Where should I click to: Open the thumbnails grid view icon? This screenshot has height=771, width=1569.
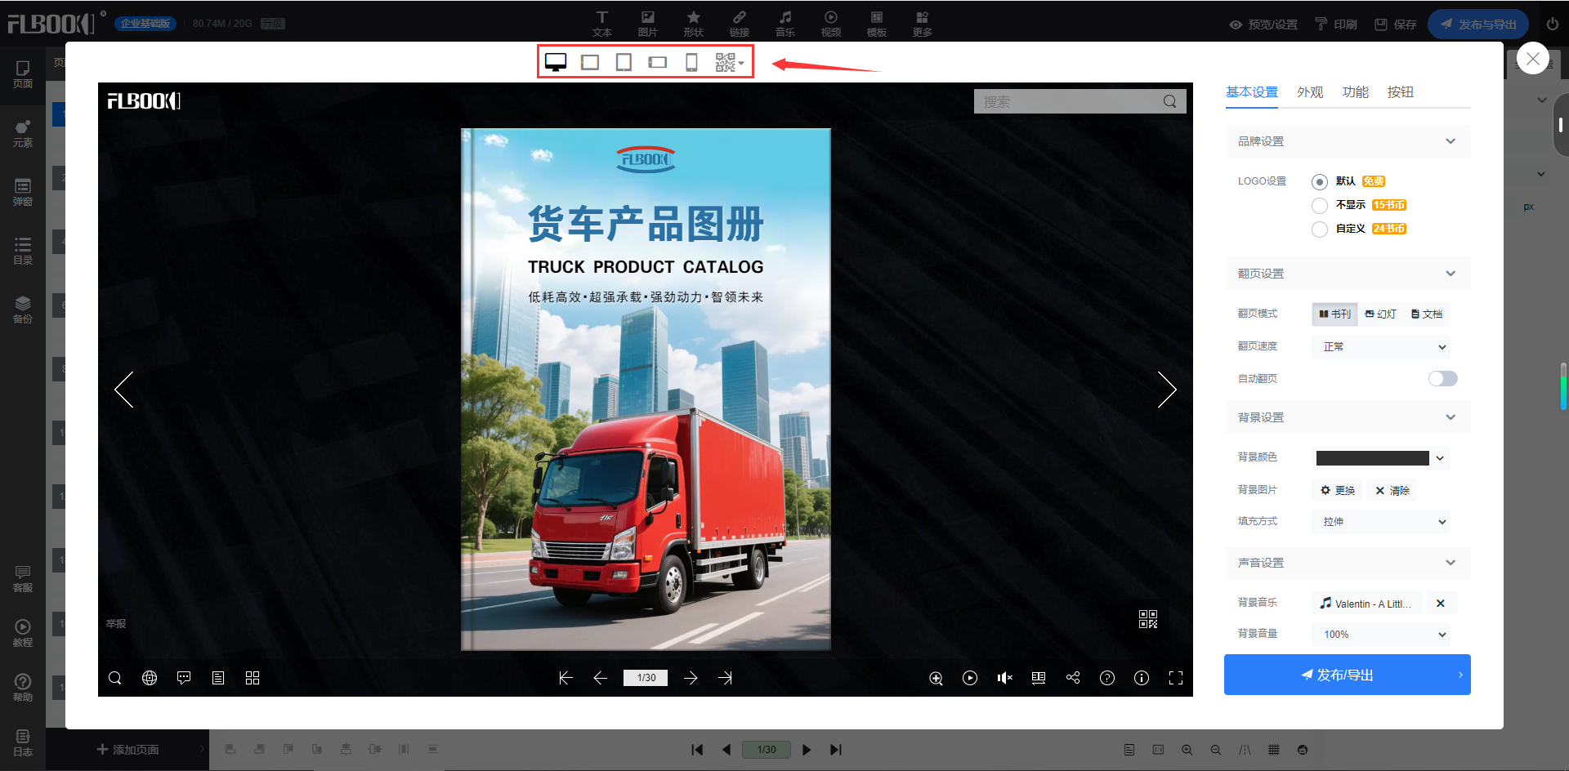pyautogui.click(x=253, y=678)
